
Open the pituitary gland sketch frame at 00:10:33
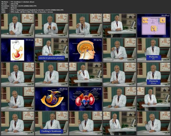pos(17,50)
